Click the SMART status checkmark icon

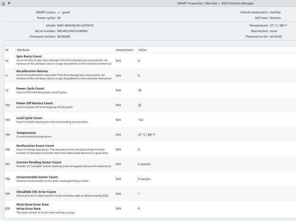pyautogui.click(x=59, y=12)
